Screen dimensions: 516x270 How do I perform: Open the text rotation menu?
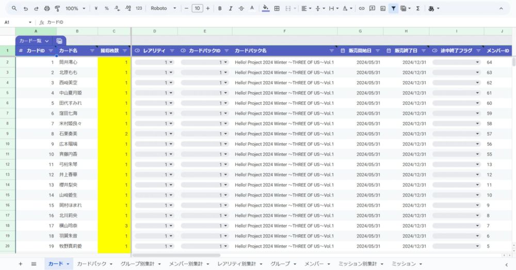pos(347,9)
